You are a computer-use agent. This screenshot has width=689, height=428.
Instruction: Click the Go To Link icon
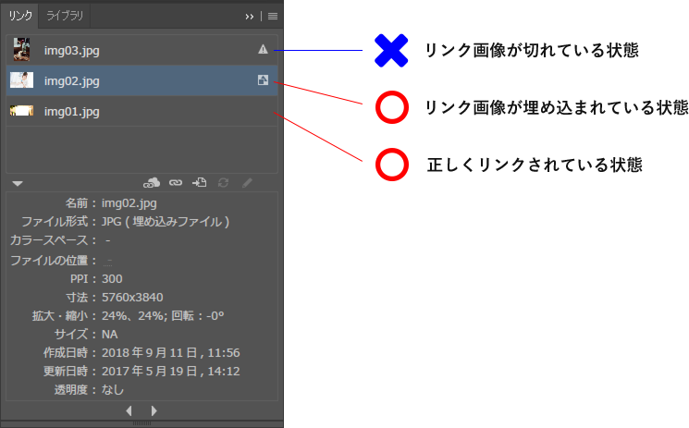[x=199, y=183]
